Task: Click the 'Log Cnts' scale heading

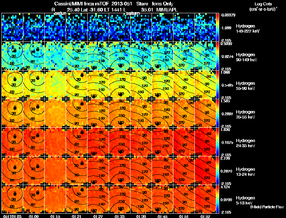Action: (x=263, y=4)
